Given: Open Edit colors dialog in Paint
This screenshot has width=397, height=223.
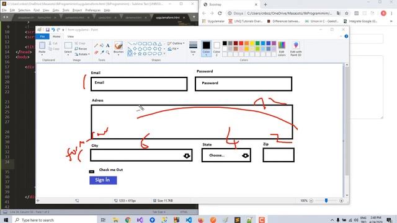Looking at the screenshot, I should [x=282, y=49].
